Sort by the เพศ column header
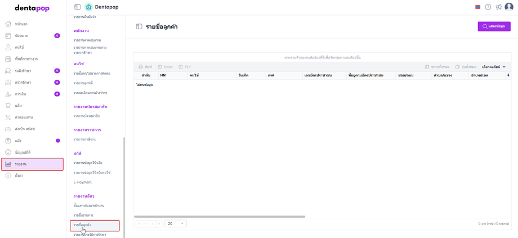 [283, 75]
